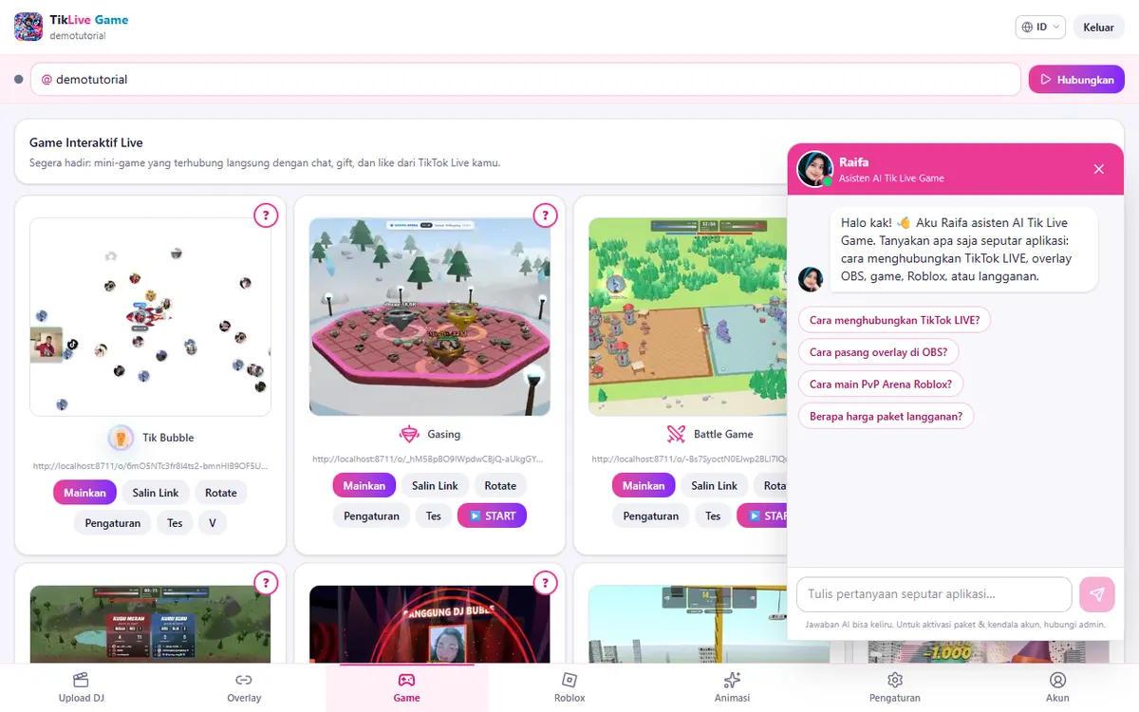The width and height of the screenshot is (1139, 712).
Task: Open Pengaturan for Battle Game
Action: 650,515
